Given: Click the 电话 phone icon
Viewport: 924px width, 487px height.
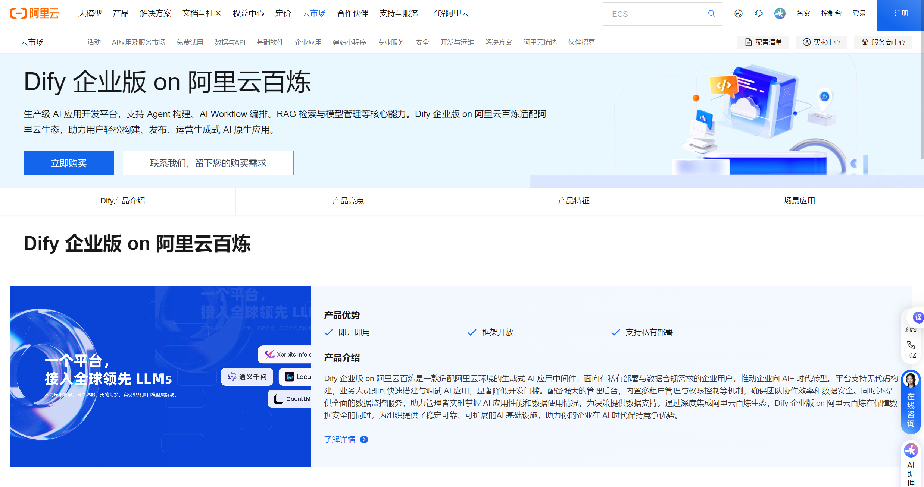Looking at the screenshot, I should click(911, 345).
